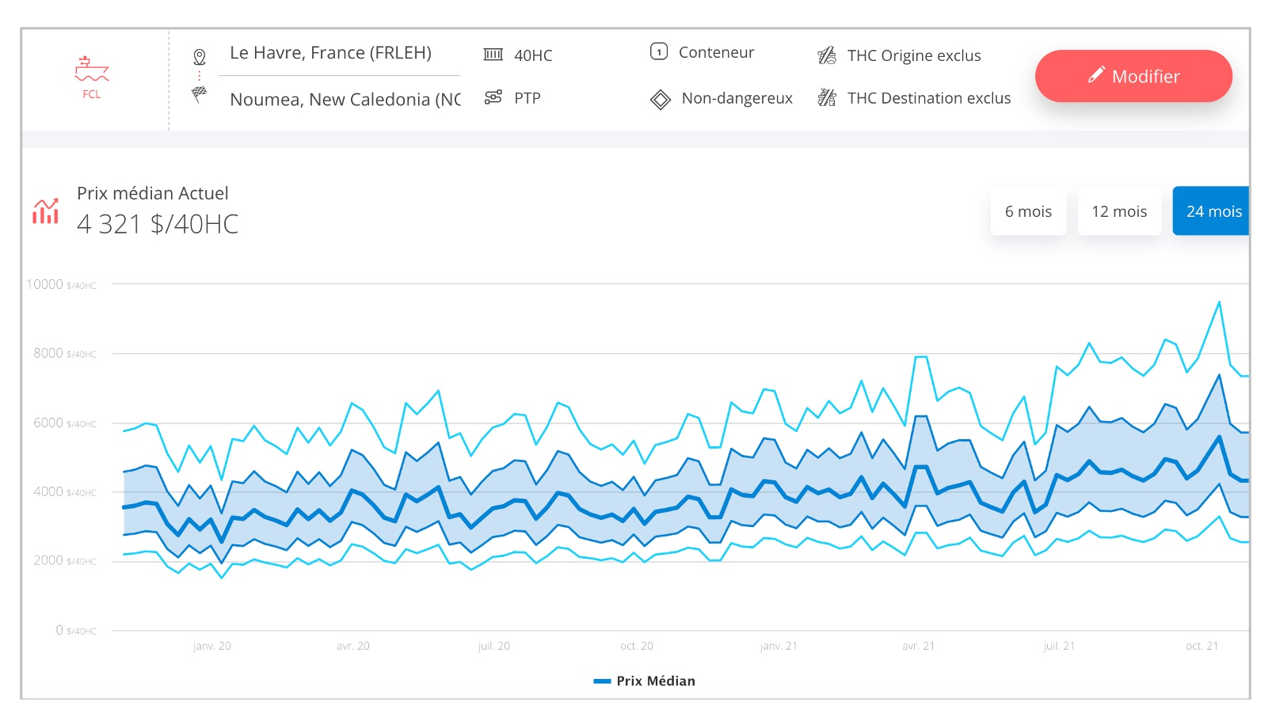Click the PTP label
This screenshot has height=709, width=1272.
coord(527,98)
